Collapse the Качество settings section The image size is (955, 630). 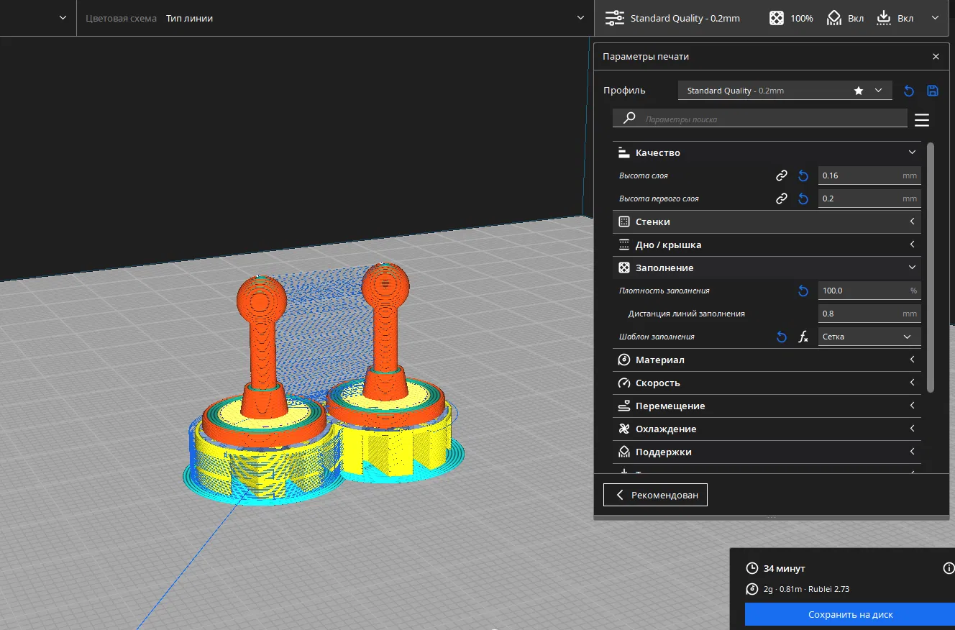(x=767, y=152)
